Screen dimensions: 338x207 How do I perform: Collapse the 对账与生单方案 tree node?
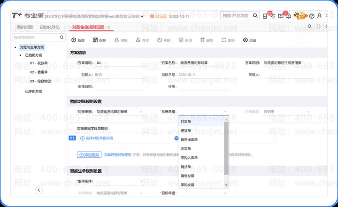point(15,47)
